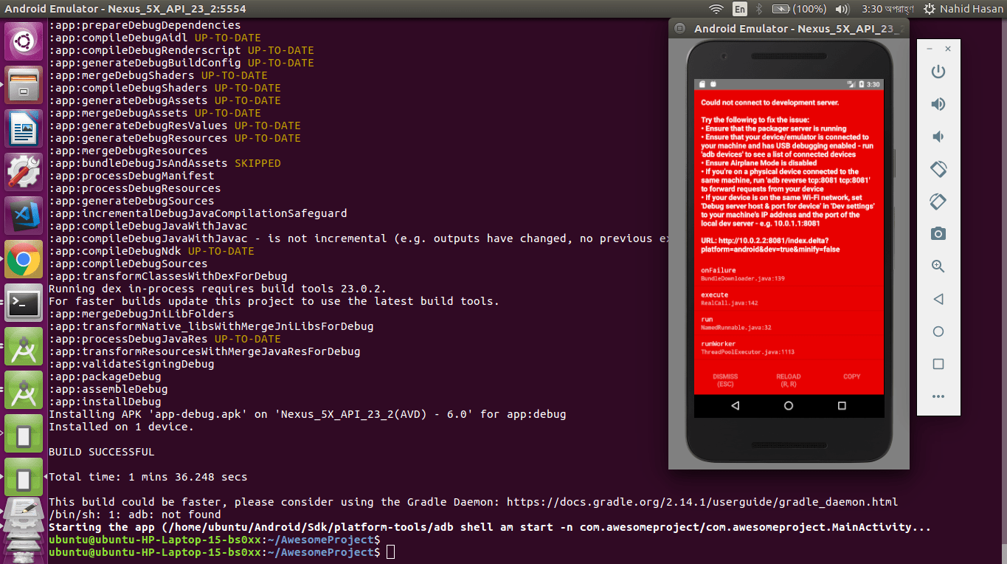This screenshot has width=1007, height=564.
Task: Raise volume with emulator Volume Up
Action: click(x=938, y=104)
